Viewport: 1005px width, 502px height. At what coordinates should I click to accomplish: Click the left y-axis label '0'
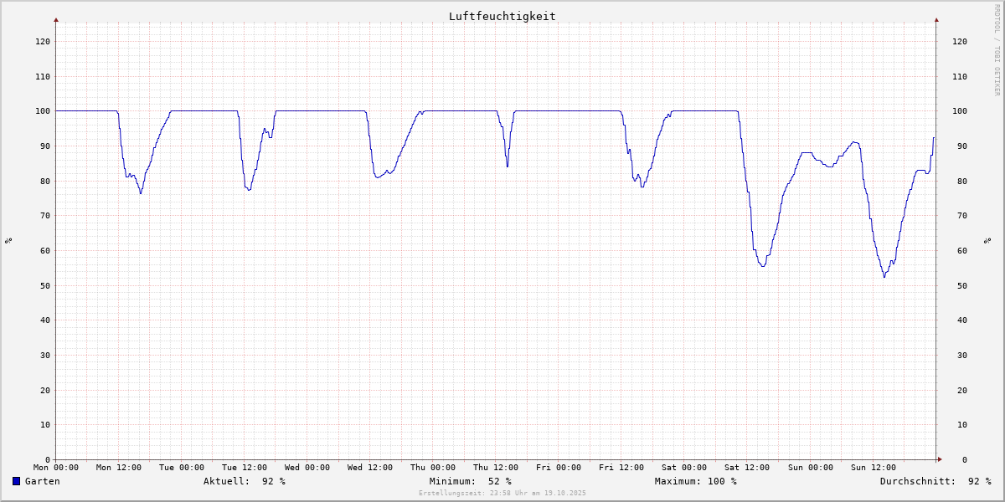[x=48, y=459]
